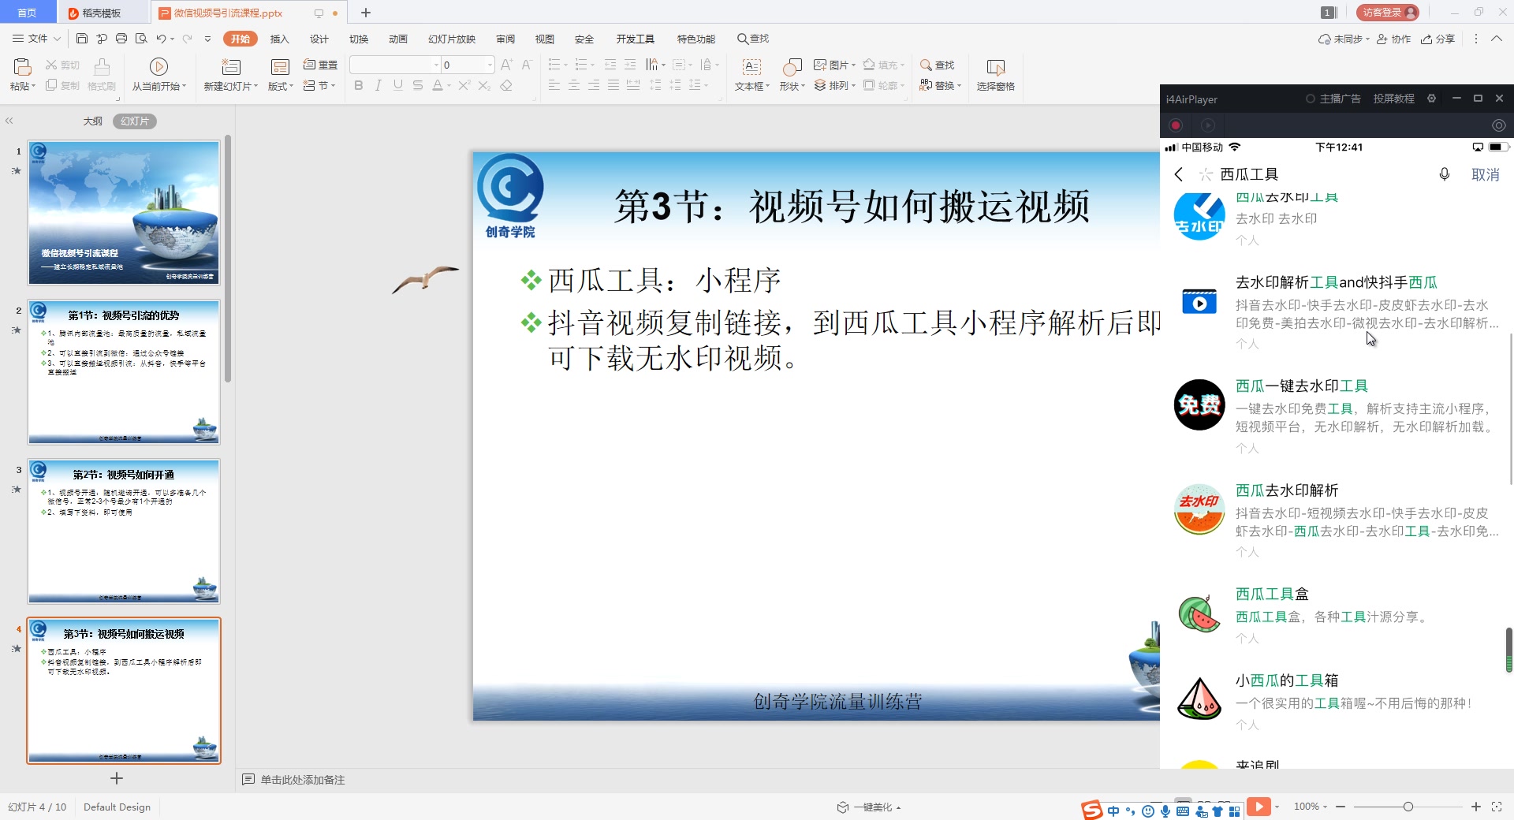Toggle bold formatting
Screen dimensions: 1514x820
click(359, 85)
